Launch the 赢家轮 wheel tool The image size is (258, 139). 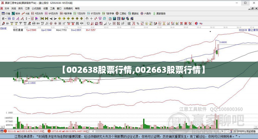pos(134,14)
